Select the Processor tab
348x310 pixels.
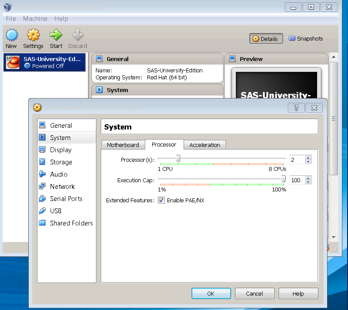click(x=164, y=144)
